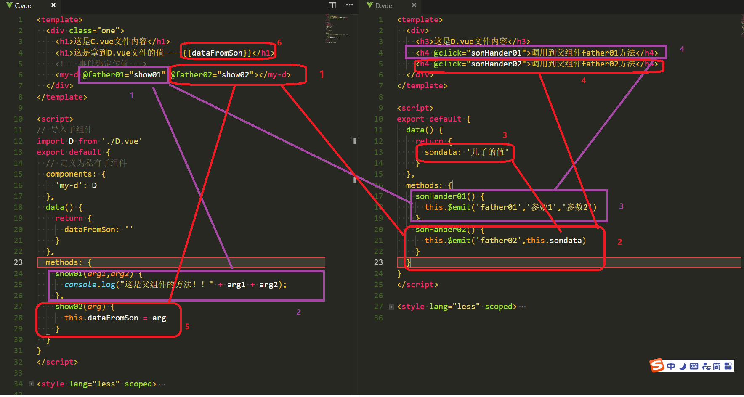Click "methods: {" on D.vue line 16
The image size is (744, 397).
click(x=429, y=185)
